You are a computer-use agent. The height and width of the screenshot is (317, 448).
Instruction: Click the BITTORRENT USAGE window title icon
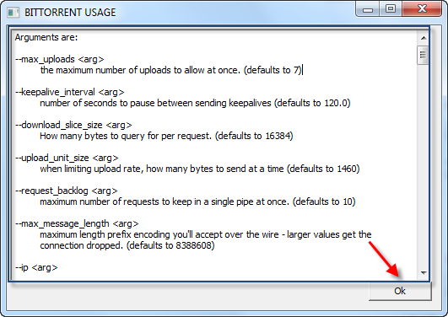pyautogui.click(x=13, y=13)
